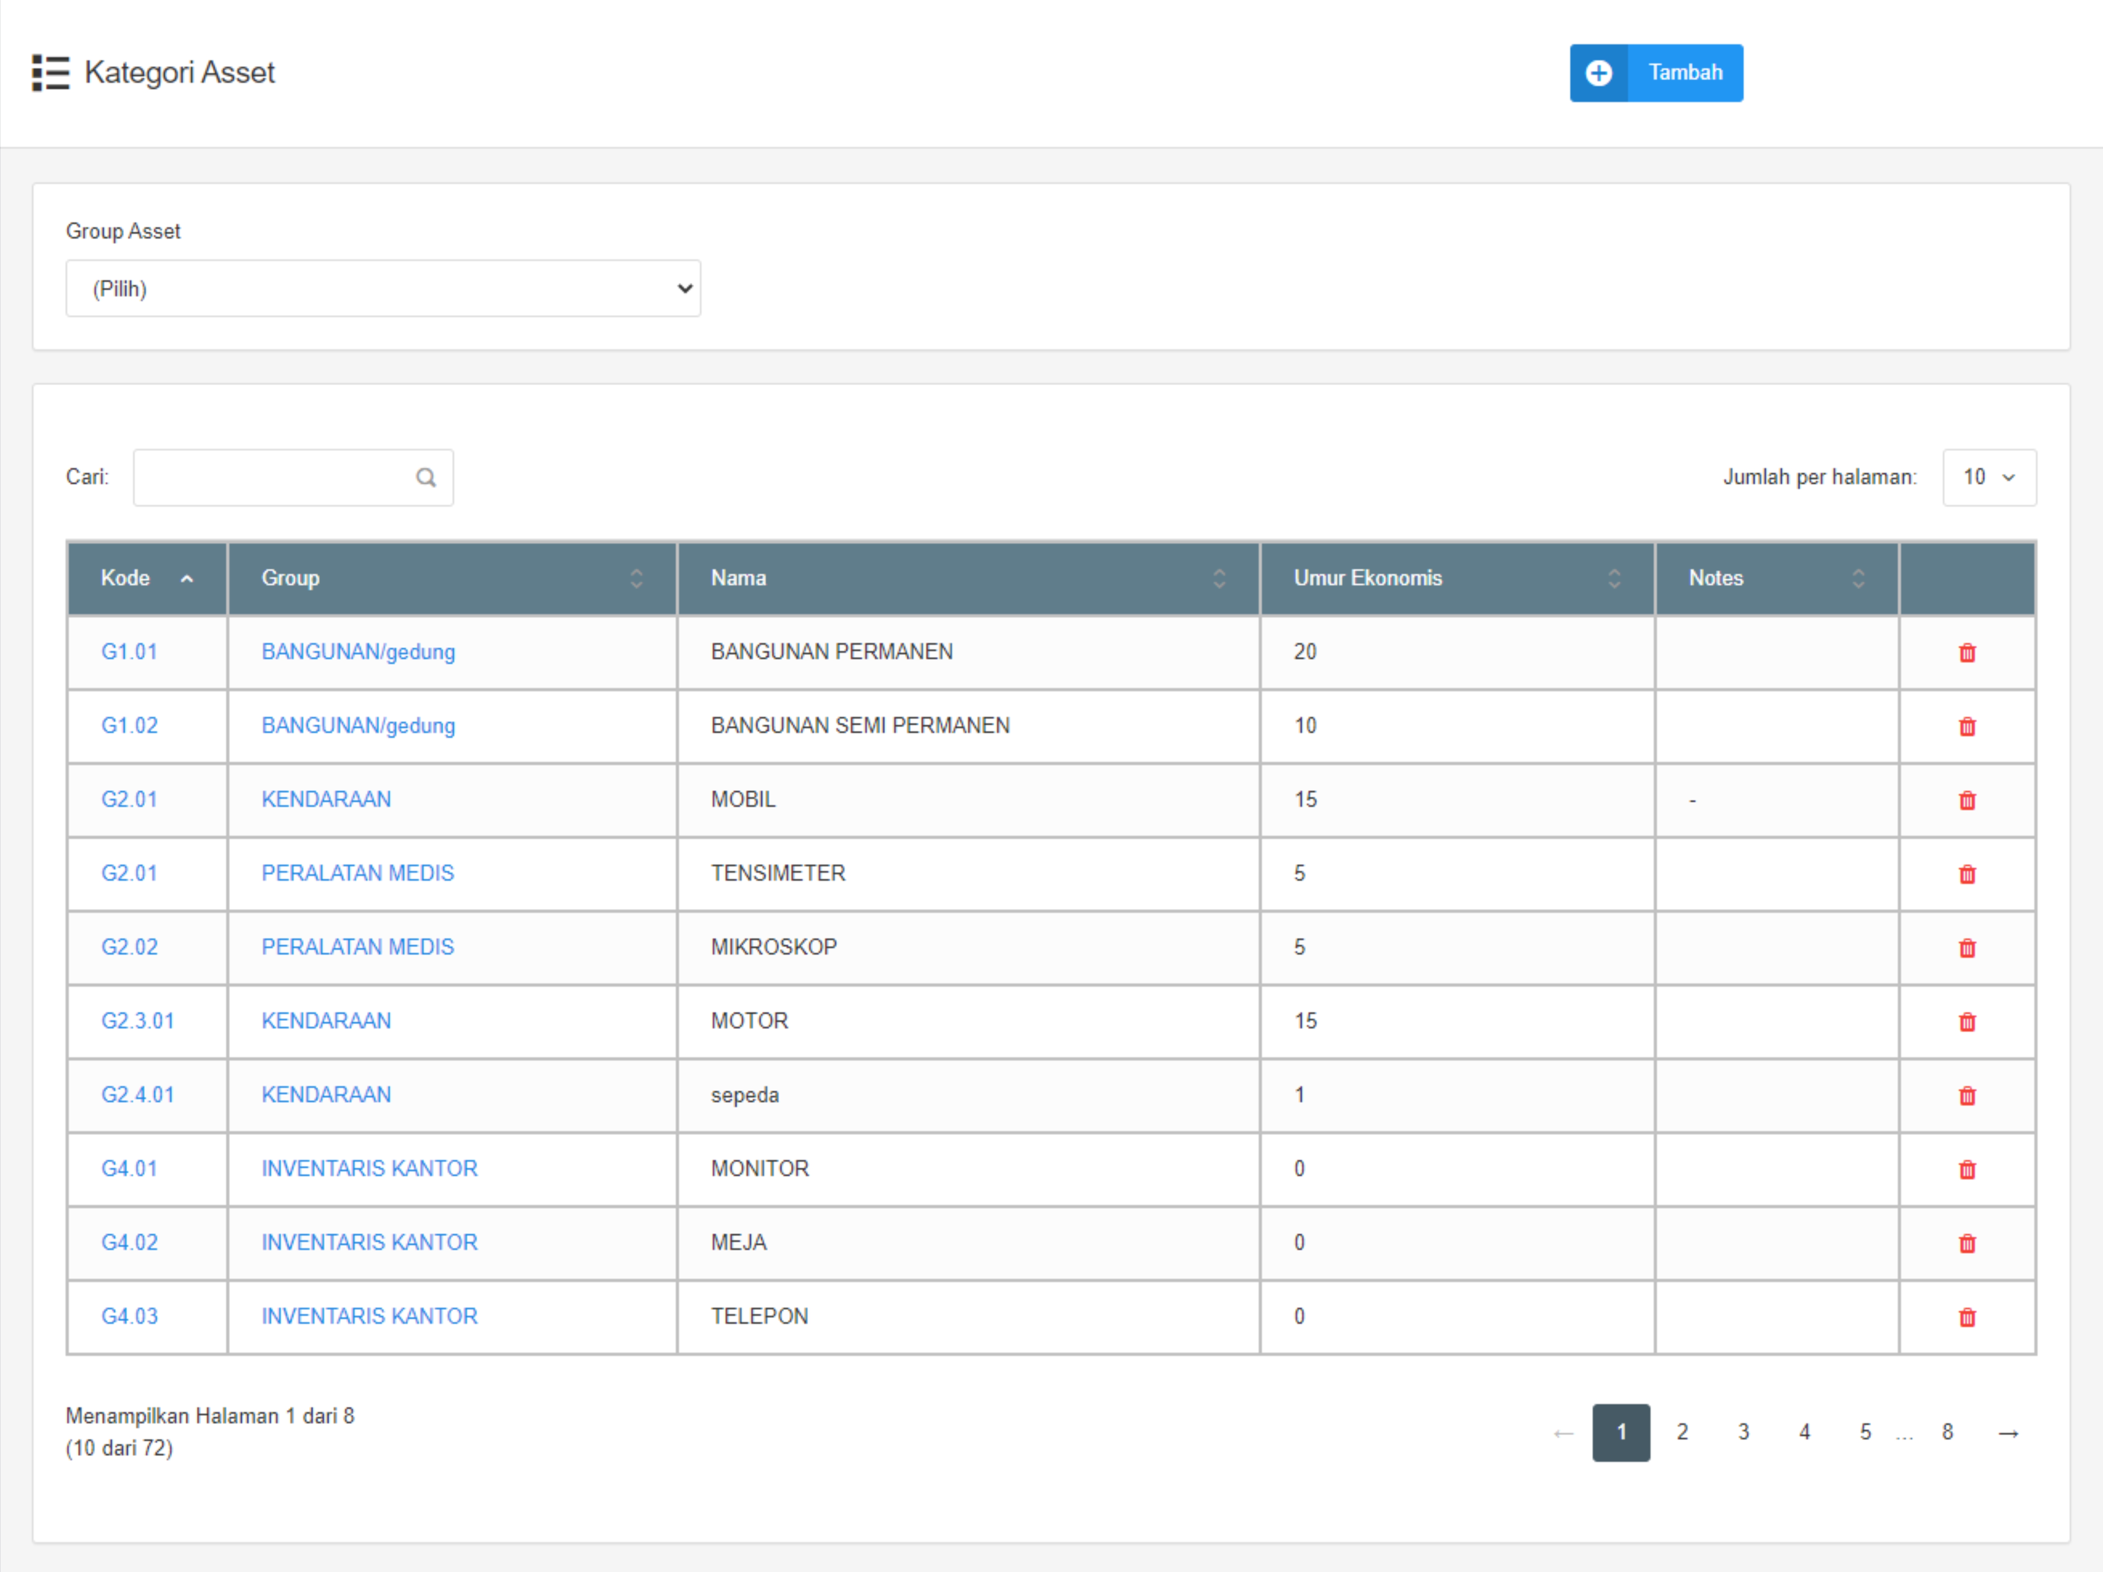Click the search magnifier icon
This screenshot has height=1572, width=2103.
pos(426,477)
